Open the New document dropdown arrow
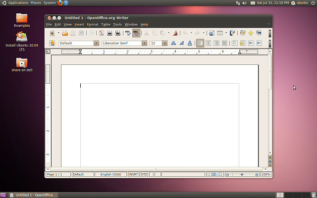The image size is (317, 198). pos(58,33)
